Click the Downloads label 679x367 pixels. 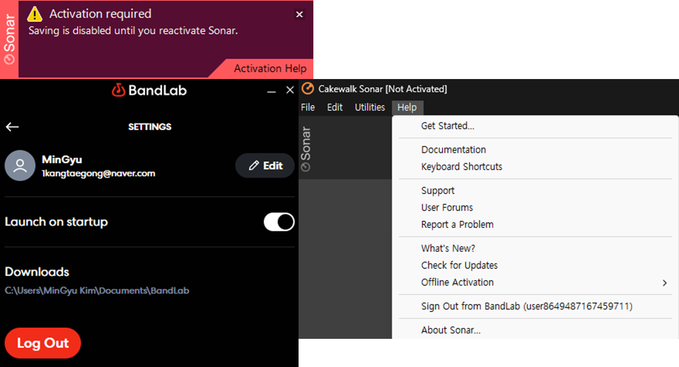(x=37, y=272)
